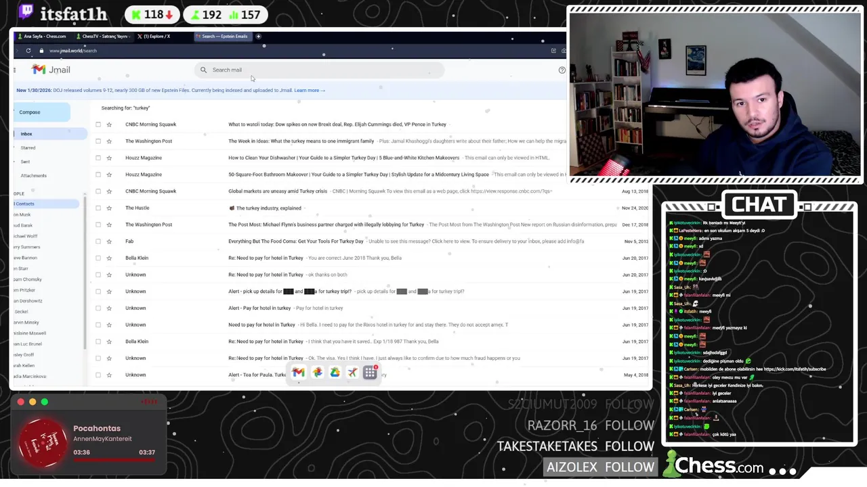This screenshot has width=867, height=487.
Task: Tick checkbox for The Hustle email
Action: (x=98, y=208)
